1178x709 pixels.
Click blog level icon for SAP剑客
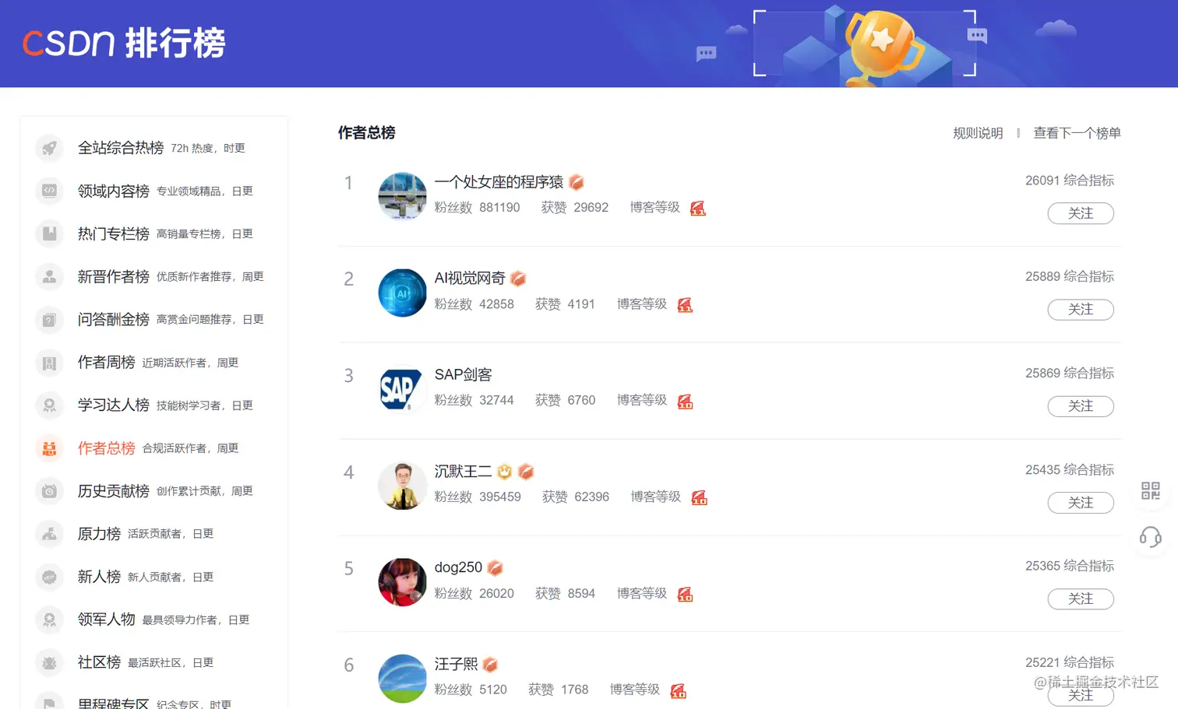[x=685, y=401]
